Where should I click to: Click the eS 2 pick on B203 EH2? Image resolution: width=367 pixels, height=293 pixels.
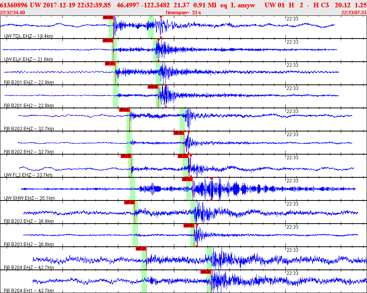tap(189, 226)
